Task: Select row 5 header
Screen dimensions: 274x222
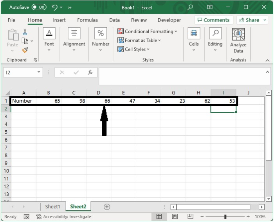Action: tap(6, 132)
